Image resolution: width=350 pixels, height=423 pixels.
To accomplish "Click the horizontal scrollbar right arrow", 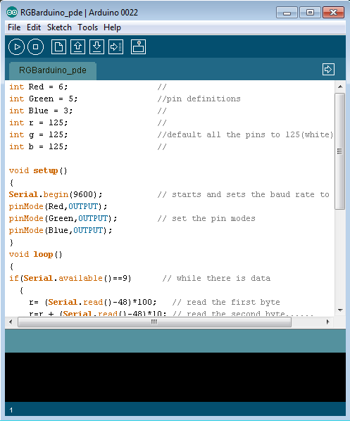I will [x=328, y=322].
